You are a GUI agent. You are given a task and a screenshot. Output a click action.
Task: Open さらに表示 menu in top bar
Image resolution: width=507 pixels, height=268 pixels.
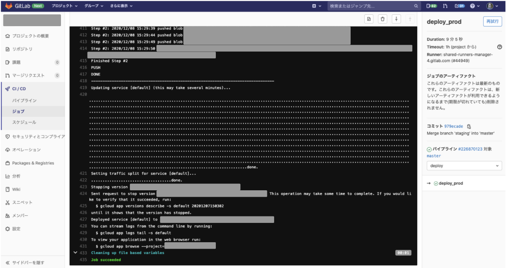point(121,6)
